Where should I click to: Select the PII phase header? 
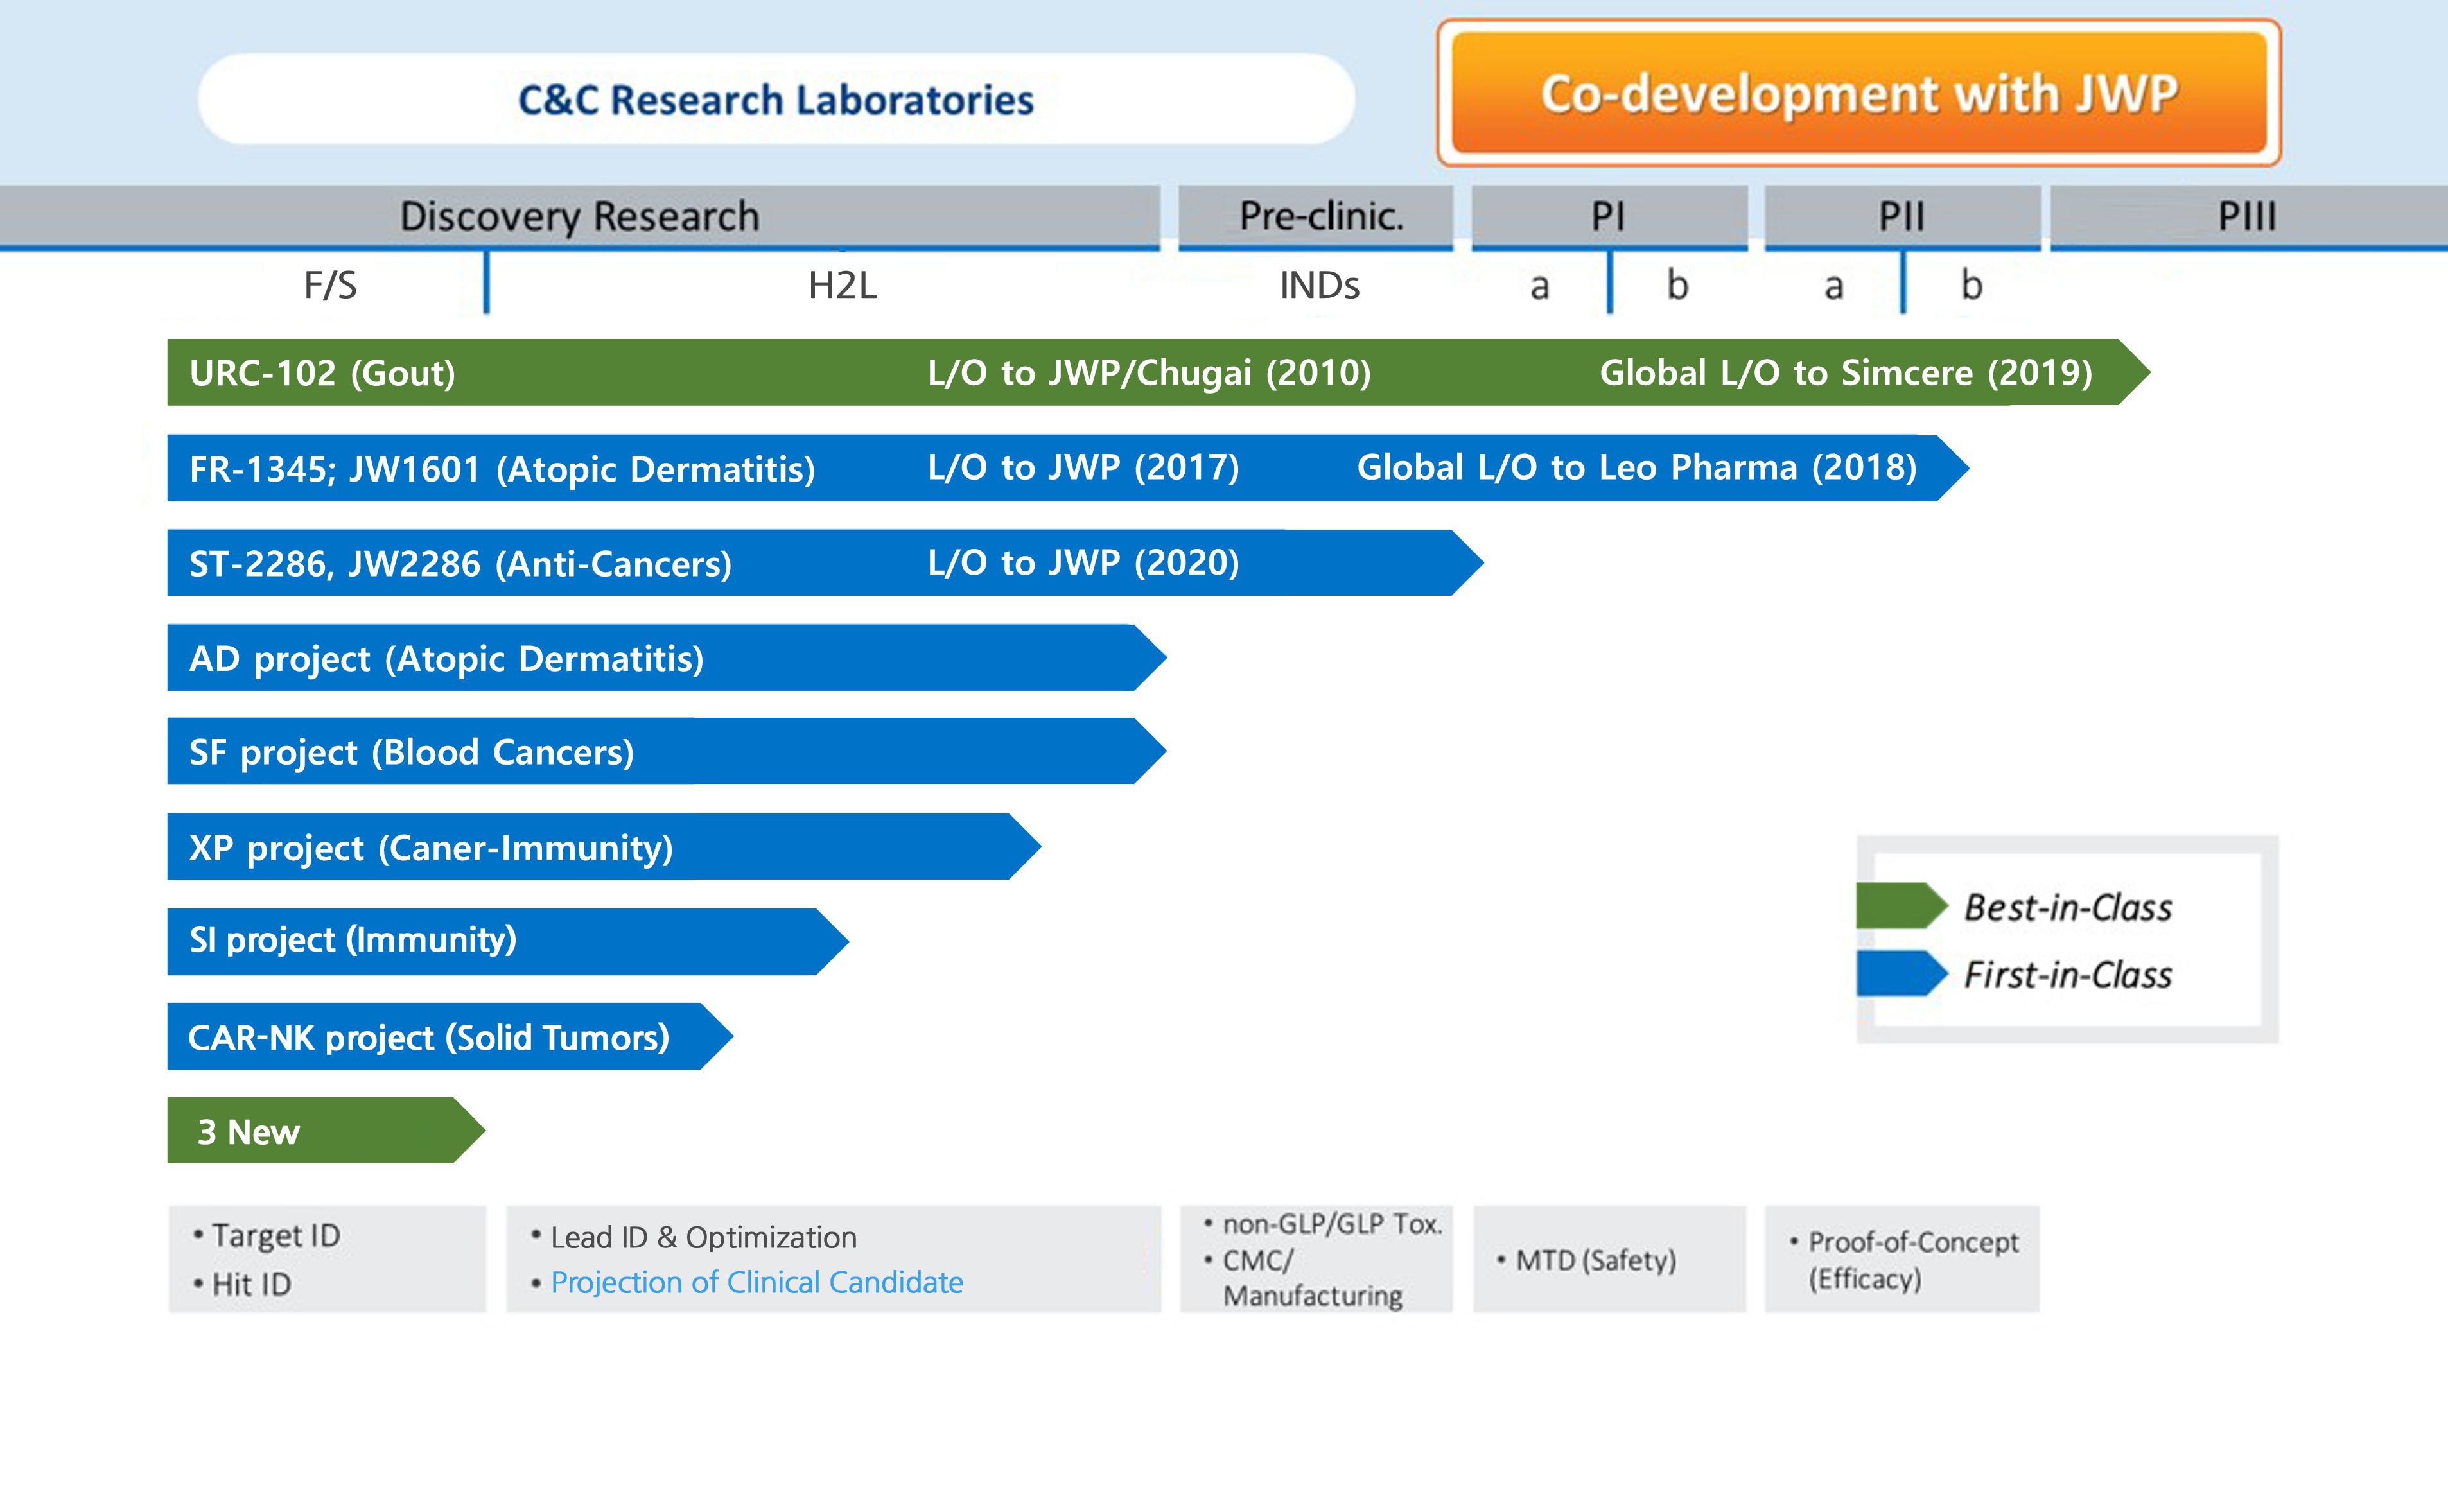pyautogui.click(x=1902, y=216)
